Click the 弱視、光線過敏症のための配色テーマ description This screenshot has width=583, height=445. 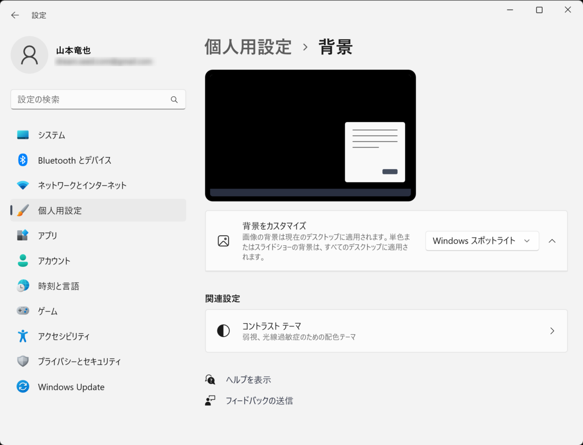(299, 337)
